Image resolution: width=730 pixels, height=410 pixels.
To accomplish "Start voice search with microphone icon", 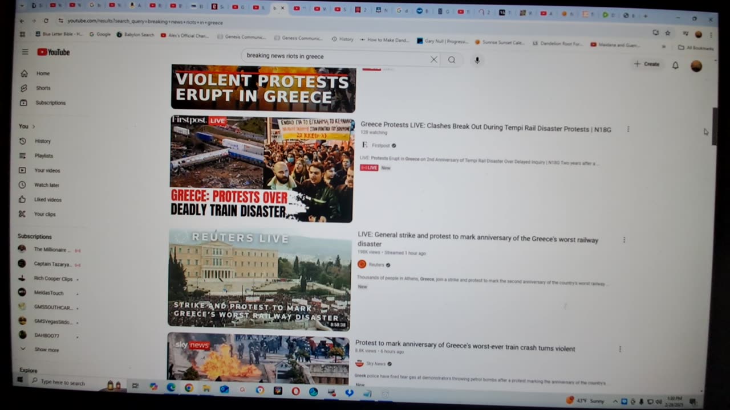I will [477, 60].
